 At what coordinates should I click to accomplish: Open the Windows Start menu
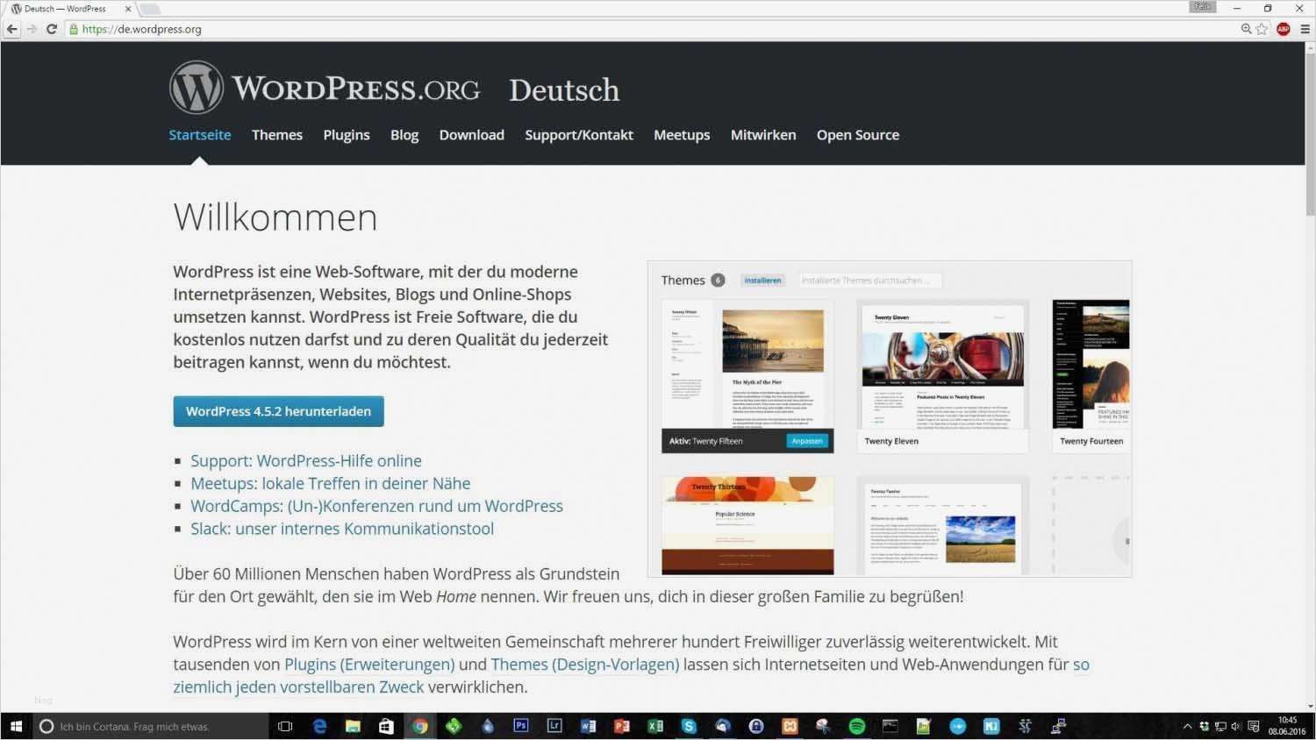click(16, 726)
